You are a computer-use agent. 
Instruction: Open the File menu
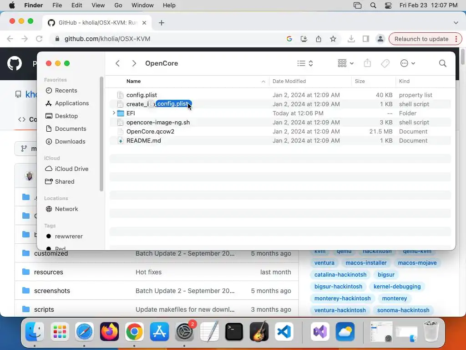57,5
